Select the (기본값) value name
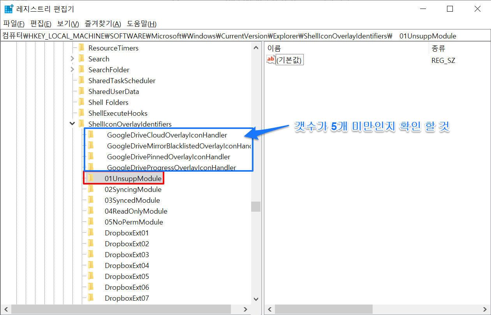Screen dimensions: 491x315 point(289,60)
